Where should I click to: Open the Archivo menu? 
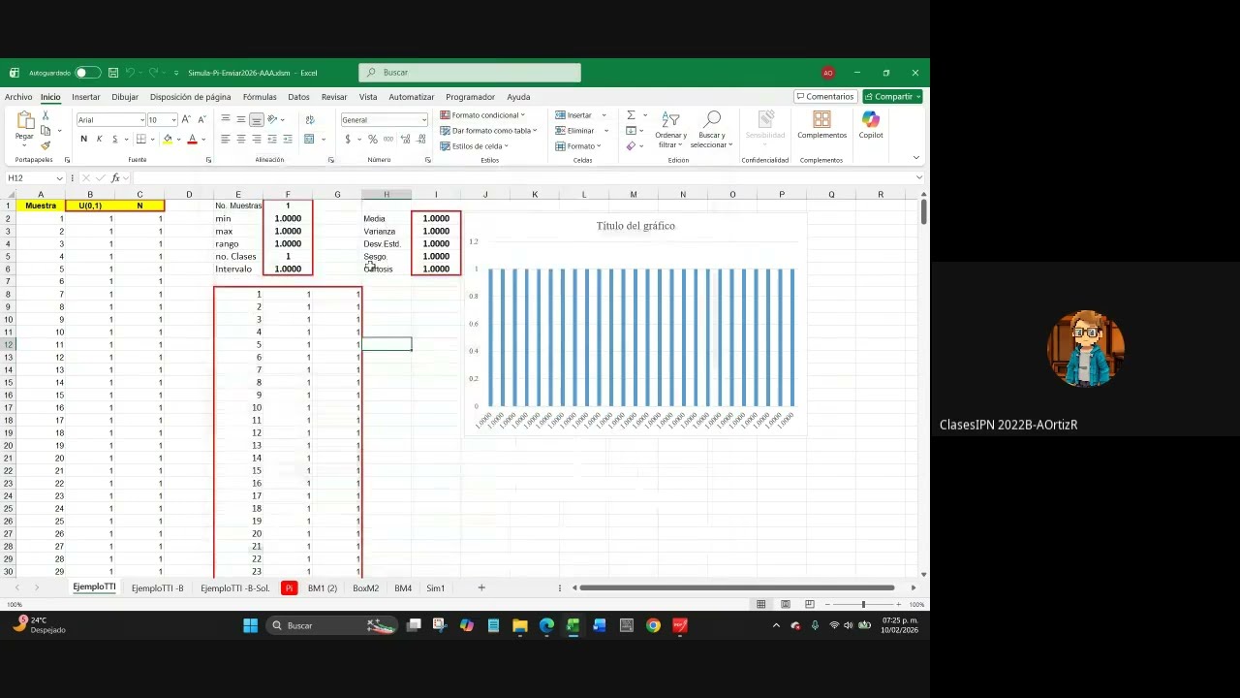[x=18, y=97]
